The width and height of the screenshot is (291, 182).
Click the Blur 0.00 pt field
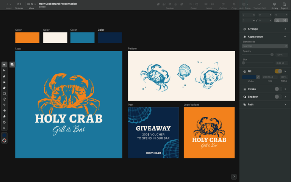click(282, 63)
